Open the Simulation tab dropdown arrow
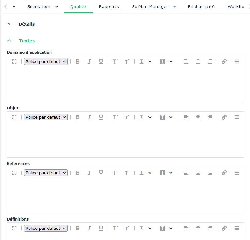Image resolution: width=250 pixels, height=240 pixels. (x=57, y=6)
